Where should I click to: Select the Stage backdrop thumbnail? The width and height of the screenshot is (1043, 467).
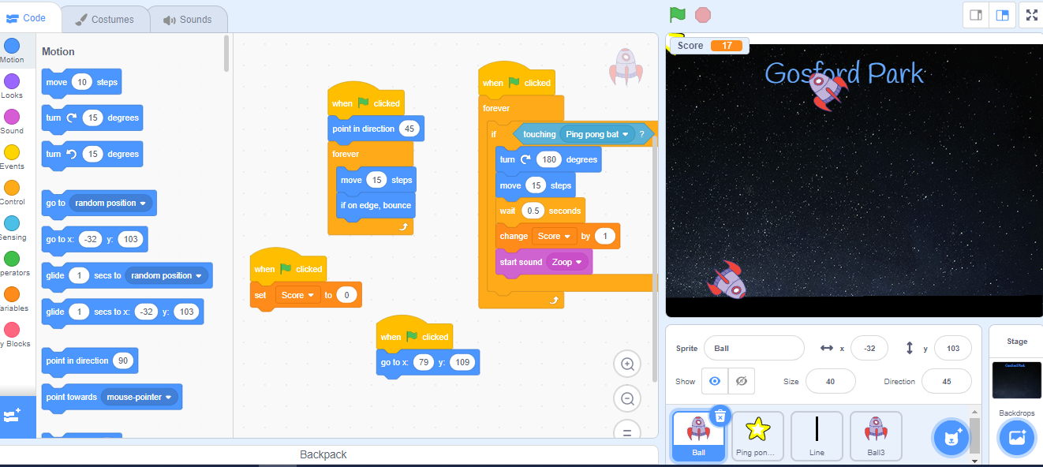(1017, 379)
